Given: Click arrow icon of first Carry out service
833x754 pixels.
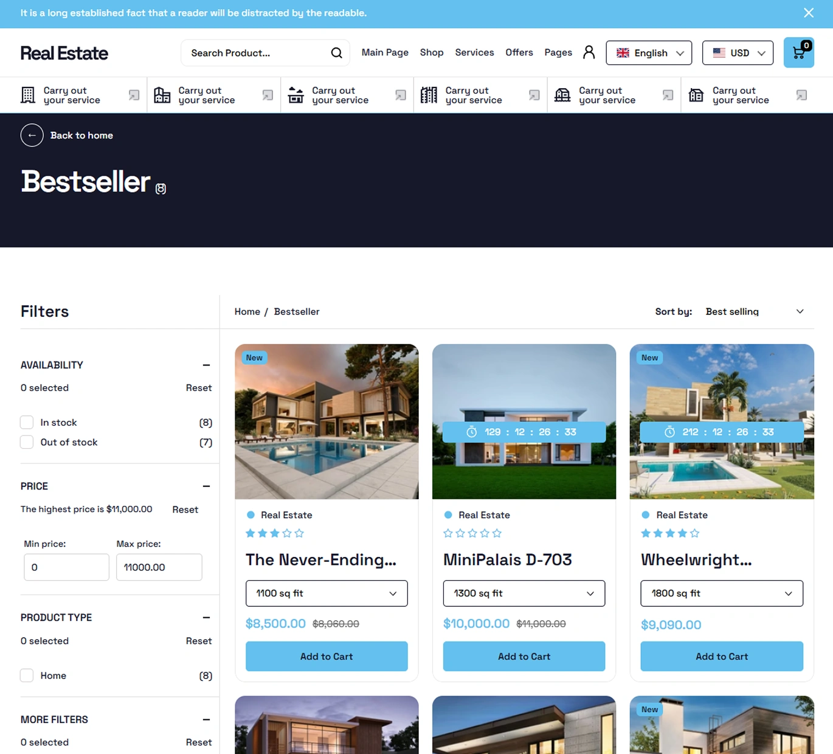Looking at the screenshot, I should click(x=134, y=95).
